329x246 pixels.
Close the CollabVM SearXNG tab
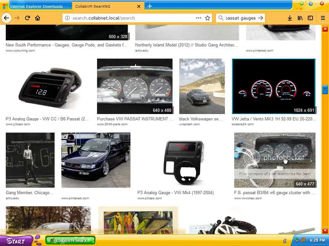tap(139, 6)
